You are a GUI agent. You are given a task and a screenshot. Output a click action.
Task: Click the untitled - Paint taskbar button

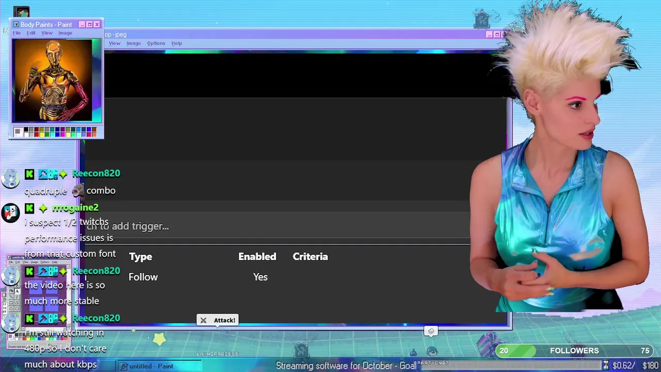click(x=160, y=366)
